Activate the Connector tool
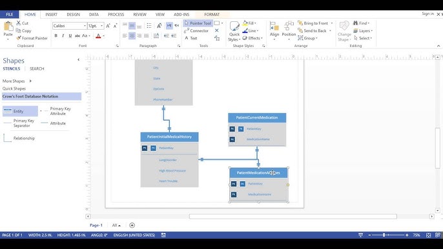Image resolution: width=443 pixels, height=249 pixels. click(196, 31)
